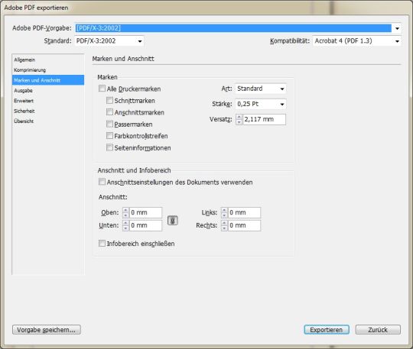
Task: Check the Anschnittsmarken option
Action: [x=109, y=112]
